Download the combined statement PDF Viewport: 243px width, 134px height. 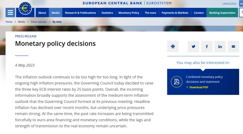(199, 87)
